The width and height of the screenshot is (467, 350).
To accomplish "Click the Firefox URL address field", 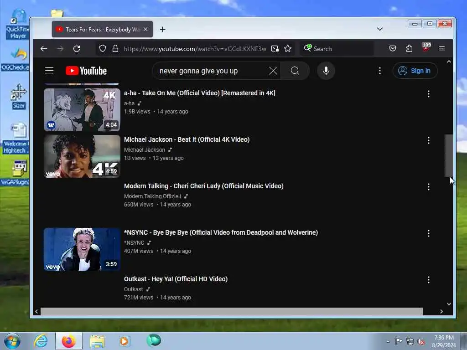I will point(195,48).
